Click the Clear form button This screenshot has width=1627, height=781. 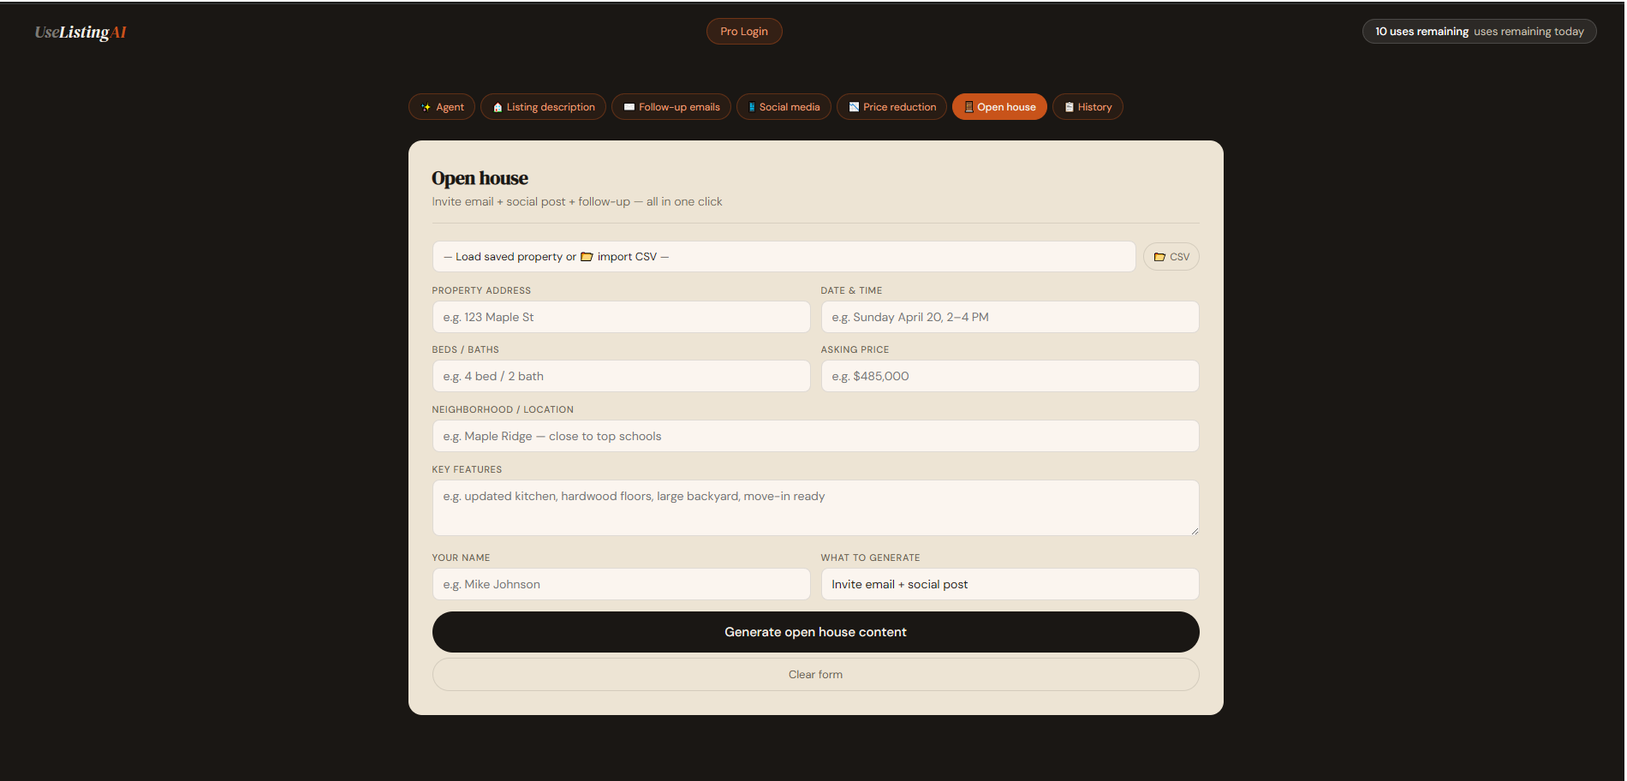pyautogui.click(x=815, y=675)
